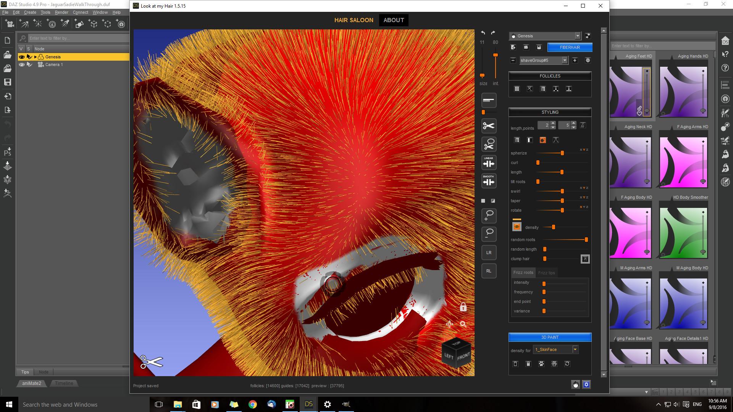733x412 pixels.
Task: Activate the LINEAR scale tool
Action: pos(489,163)
